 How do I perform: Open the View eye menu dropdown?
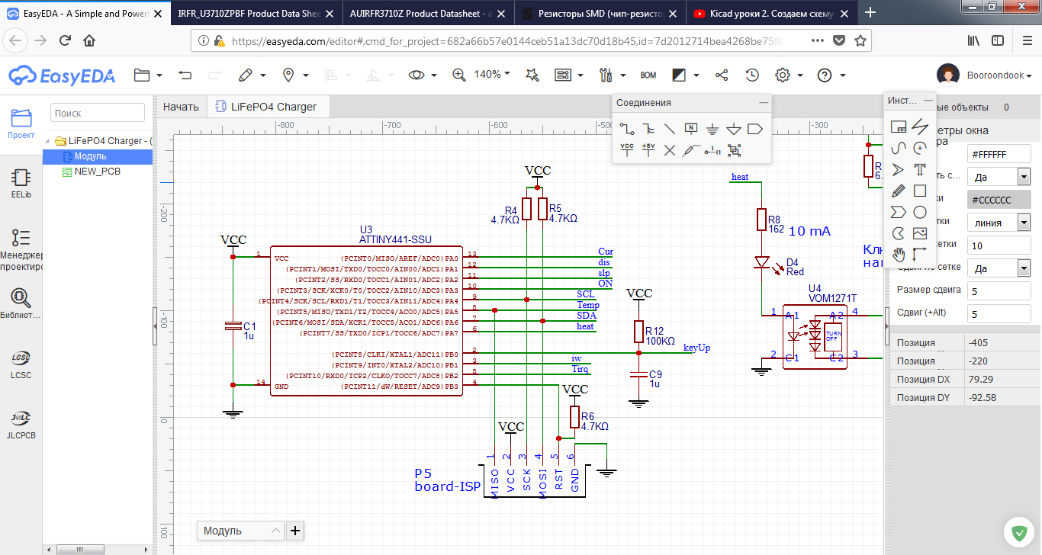tap(423, 75)
